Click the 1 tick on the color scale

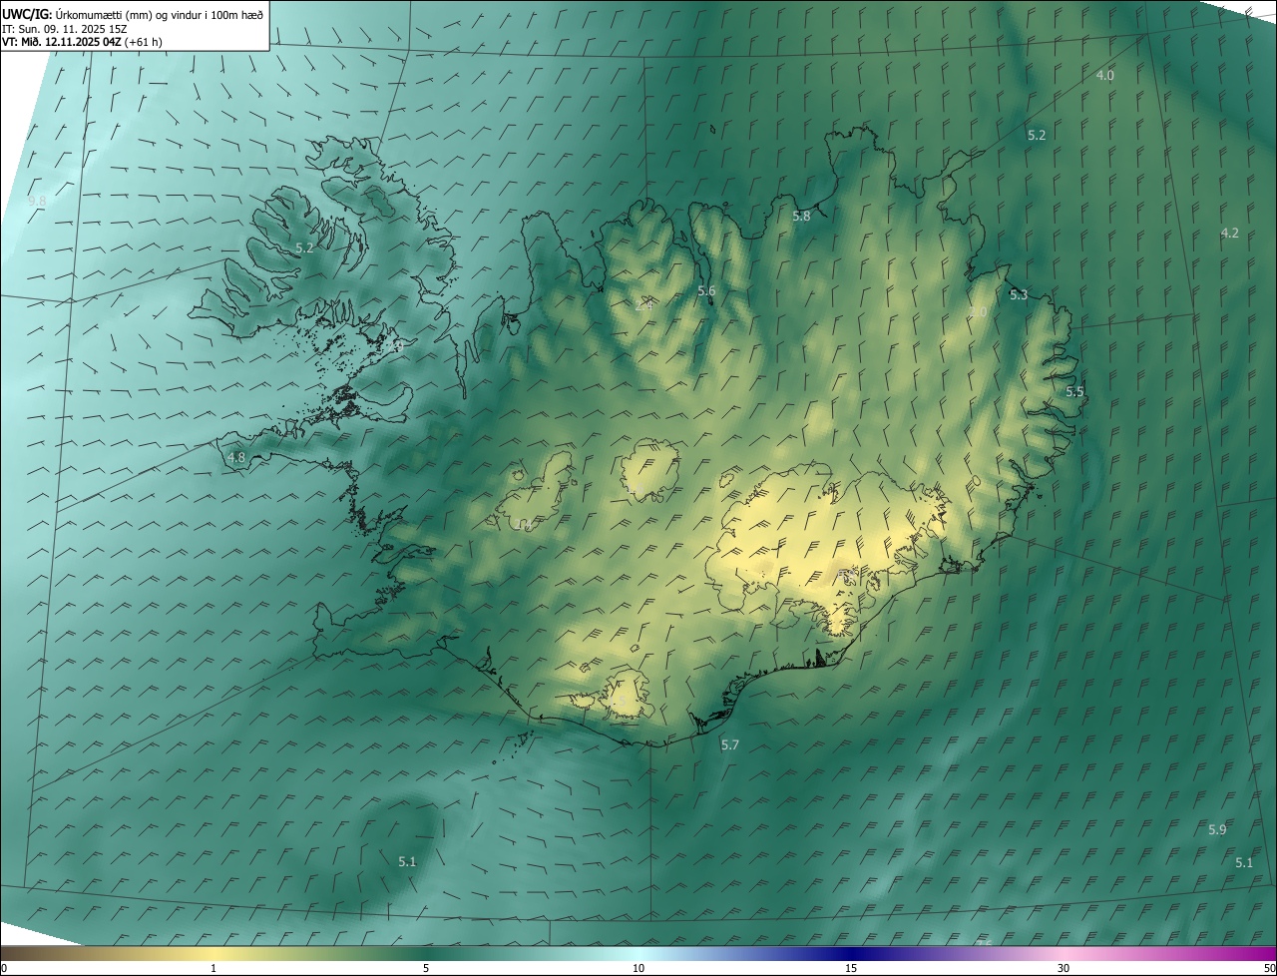(x=213, y=968)
